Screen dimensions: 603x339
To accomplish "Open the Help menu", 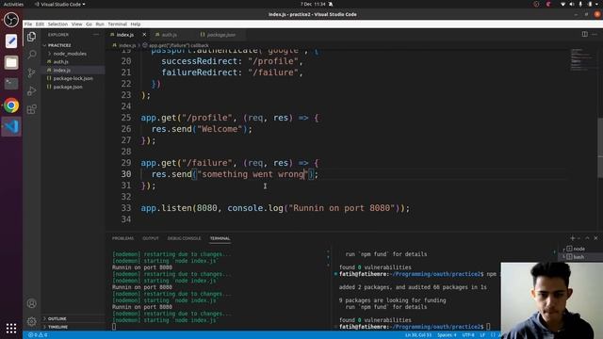I will point(136,24).
